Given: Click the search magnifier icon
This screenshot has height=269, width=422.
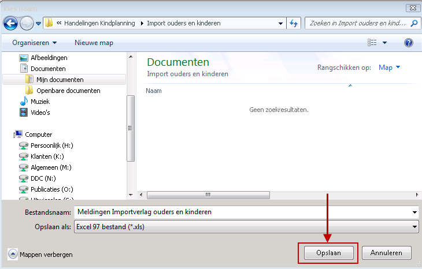Looking at the screenshot, I should coord(414,24).
